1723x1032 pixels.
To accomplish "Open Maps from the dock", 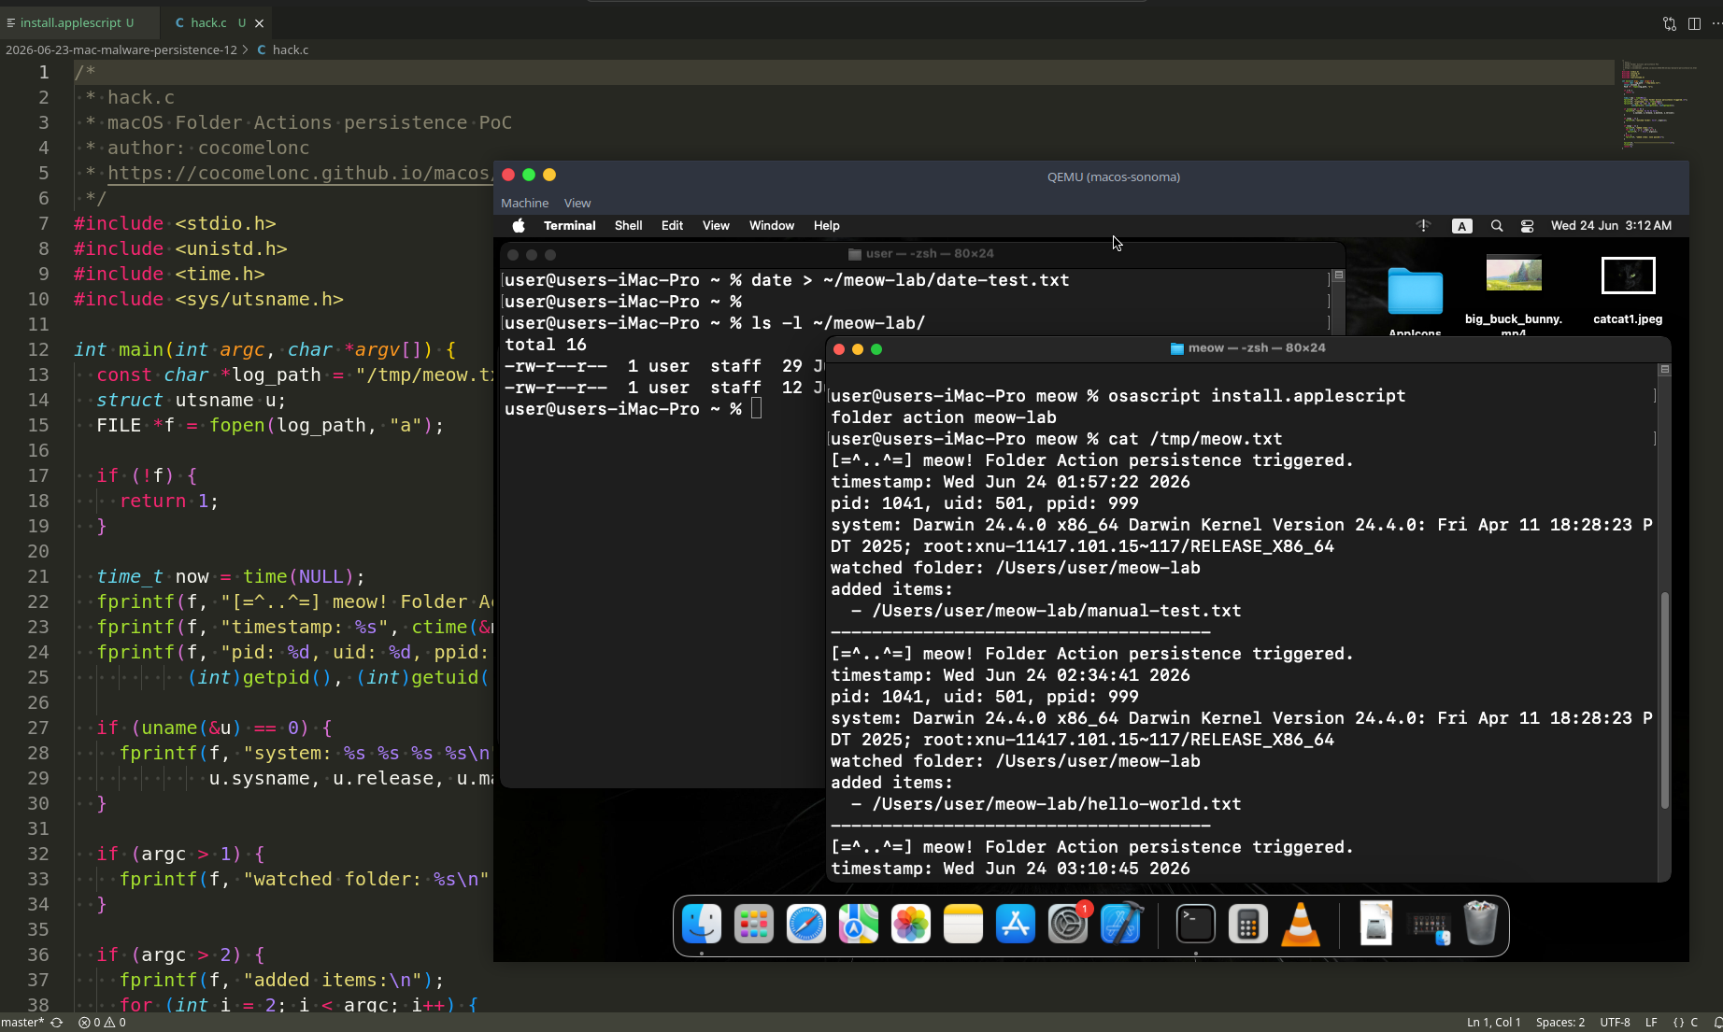I will pos(859,925).
